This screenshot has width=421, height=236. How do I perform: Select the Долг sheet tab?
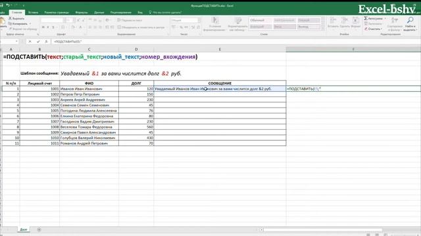(24, 229)
